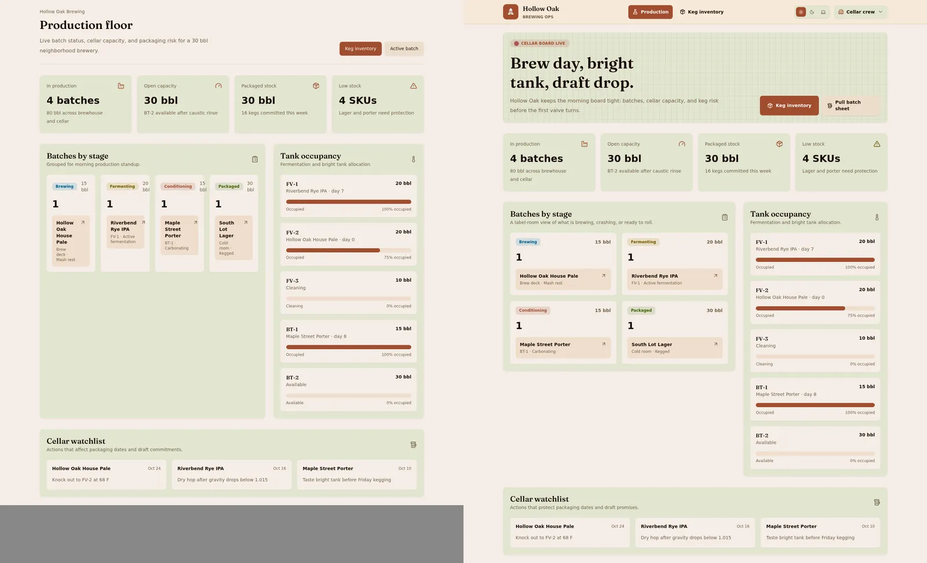
Task: Click the Pull batch sheet button
Action: pyautogui.click(x=850, y=105)
